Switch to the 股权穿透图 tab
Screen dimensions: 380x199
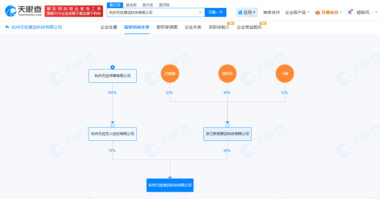tap(166, 27)
